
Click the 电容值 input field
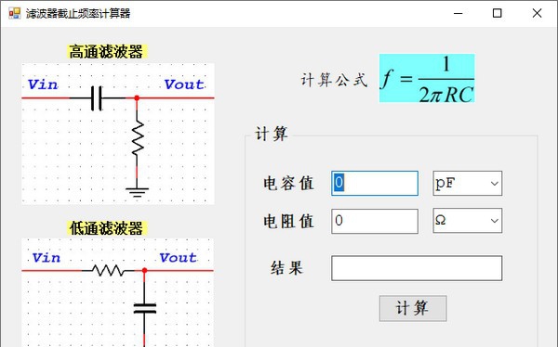click(375, 184)
